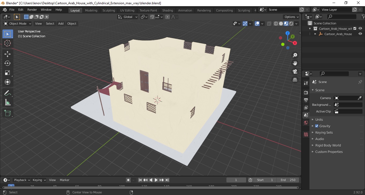Open the Global transform orientation dropdown
The width and height of the screenshot is (365, 195).
[x=128, y=17]
